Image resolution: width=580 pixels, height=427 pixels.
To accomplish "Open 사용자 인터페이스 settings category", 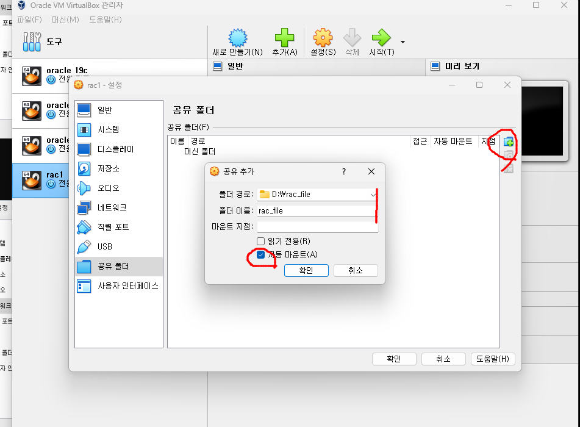I will [x=119, y=285].
